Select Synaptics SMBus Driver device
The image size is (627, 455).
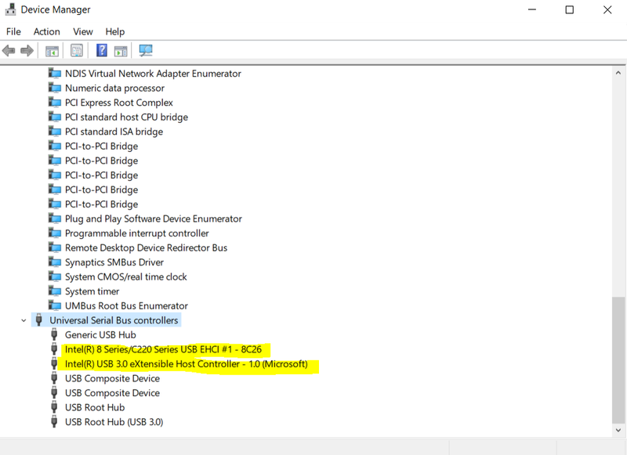114,262
